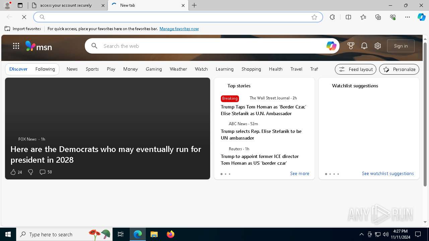Open the Action Center notifications
Image resolution: width=429 pixels, height=241 pixels.
(418, 234)
